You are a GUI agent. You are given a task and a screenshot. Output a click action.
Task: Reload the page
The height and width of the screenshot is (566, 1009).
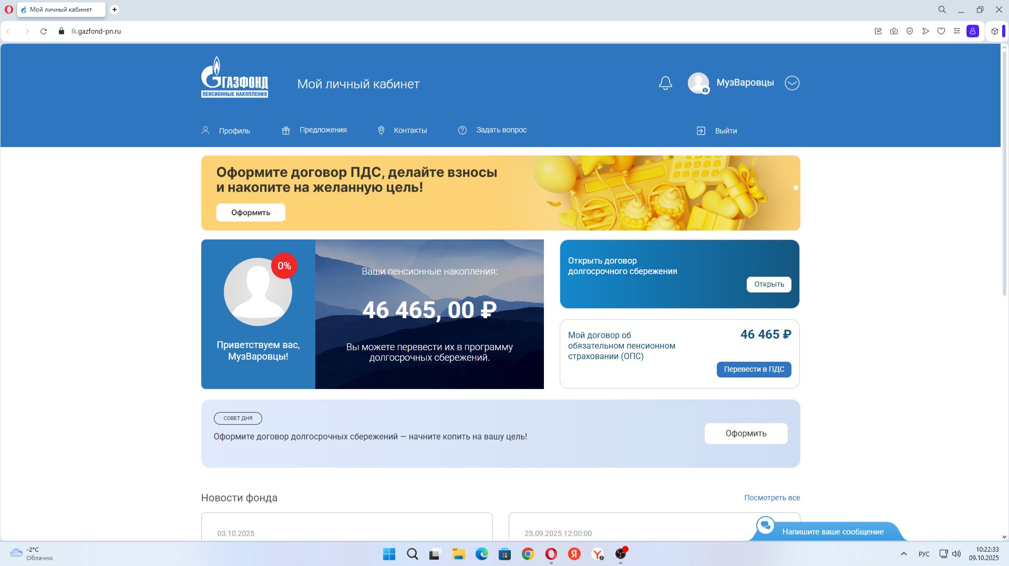44,32
